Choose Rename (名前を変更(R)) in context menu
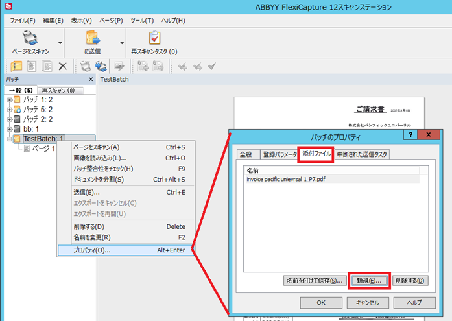Viewport: 452px width, 321px height. [x=126, y=237]
